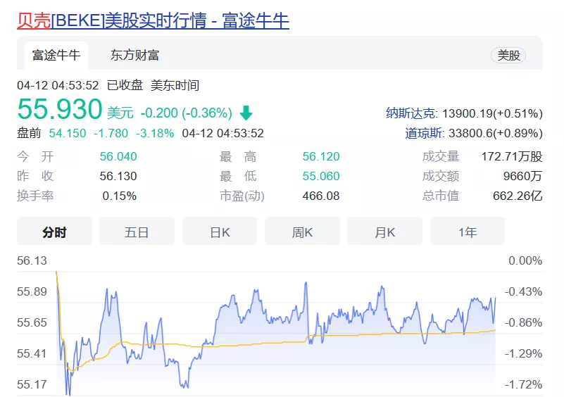Click the 已收盘 status text
The height and width of the screenshot is (397, 564).
[125, 85]
